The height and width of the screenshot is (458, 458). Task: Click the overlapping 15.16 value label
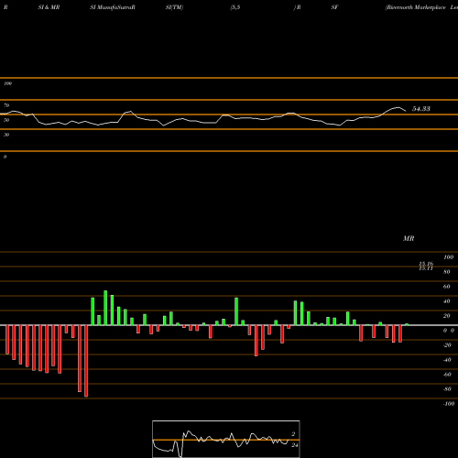pyautogui.click(x=426, y=264)
